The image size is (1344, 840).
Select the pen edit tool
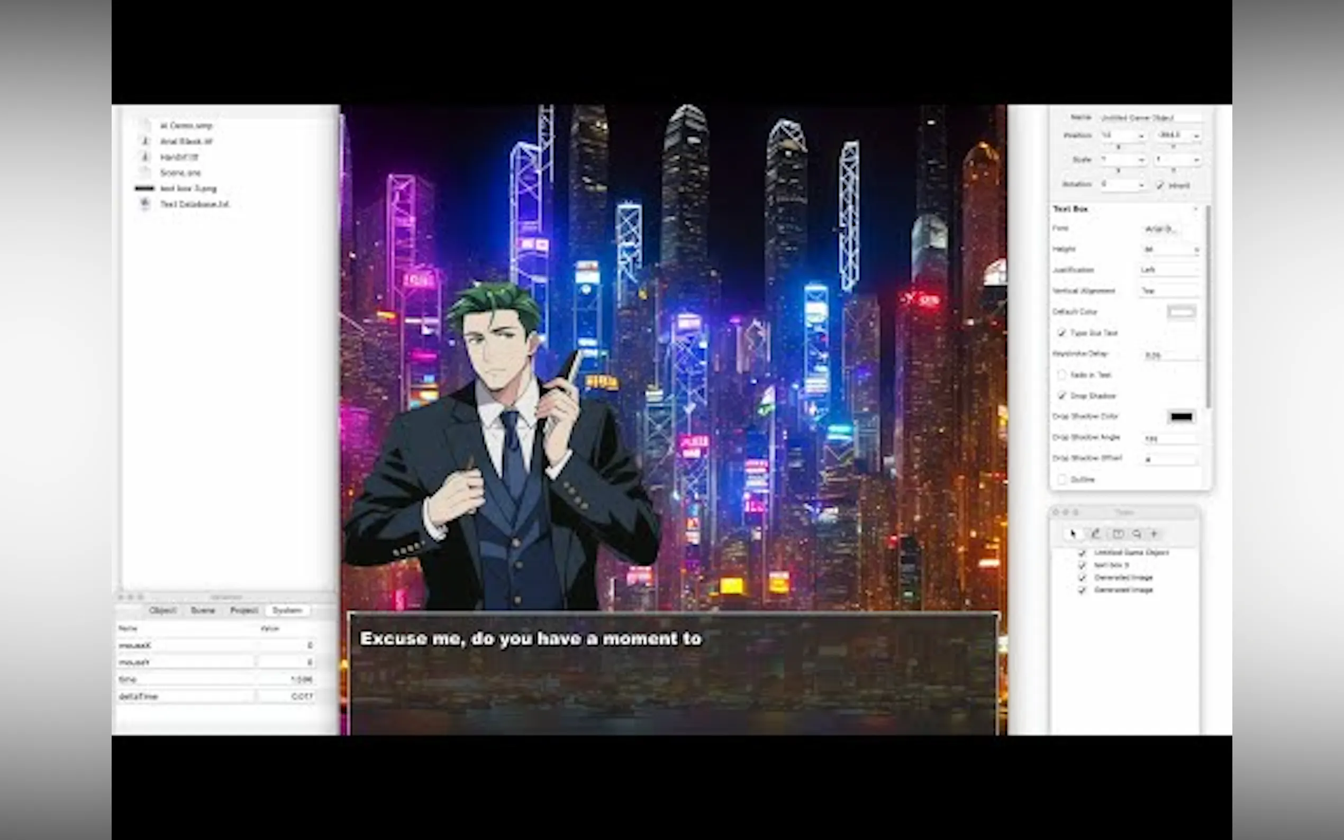1095,534
